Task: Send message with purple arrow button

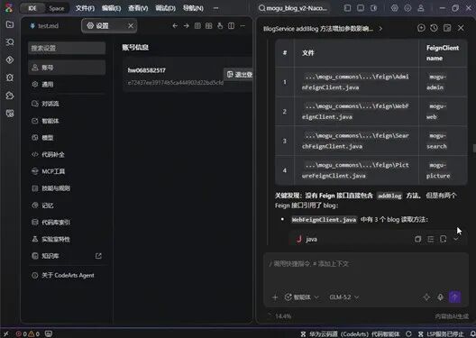Action: coord(454,297)
